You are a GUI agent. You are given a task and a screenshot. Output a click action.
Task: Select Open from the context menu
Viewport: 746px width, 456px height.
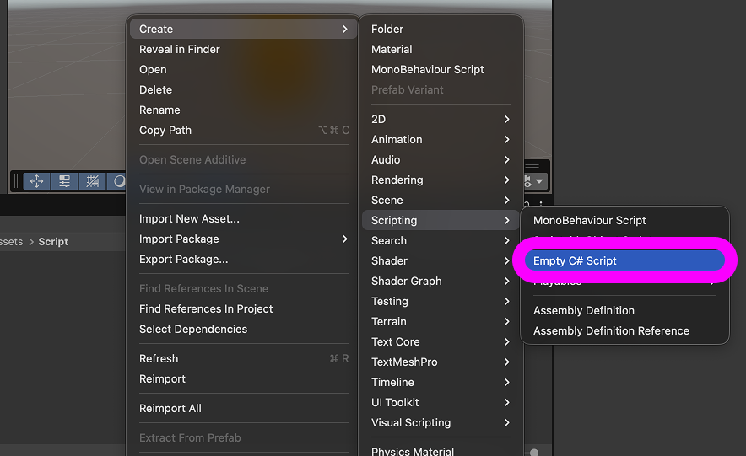click(x=243, y=69)
